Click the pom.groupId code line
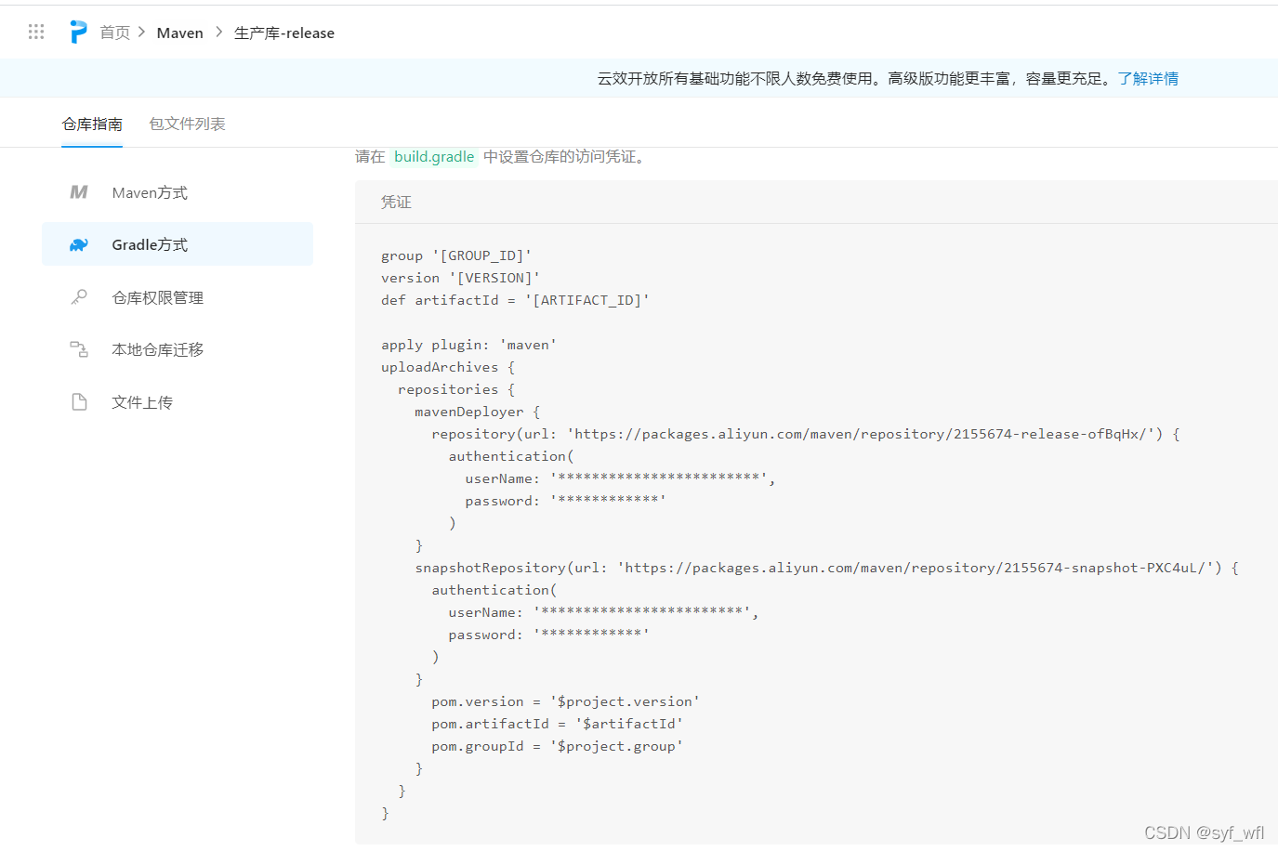 coord(558,746)
